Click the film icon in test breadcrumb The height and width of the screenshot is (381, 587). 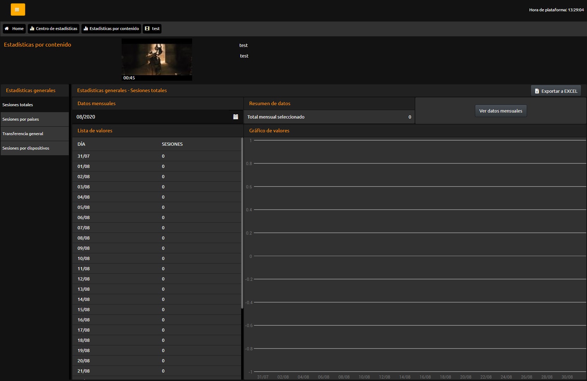coord(147,29)
